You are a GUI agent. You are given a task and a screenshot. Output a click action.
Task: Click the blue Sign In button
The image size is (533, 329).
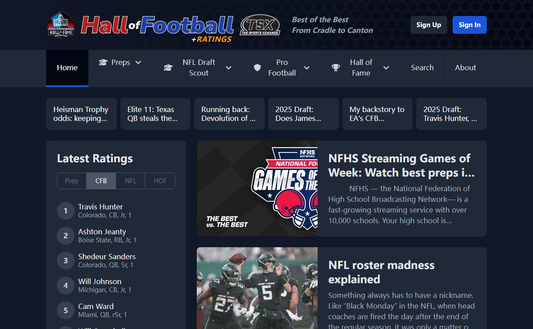click(x=469, y=25)
